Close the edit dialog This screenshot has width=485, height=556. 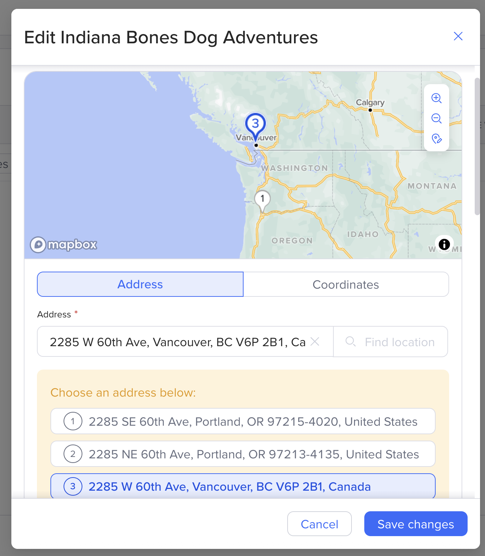[458, 36]
